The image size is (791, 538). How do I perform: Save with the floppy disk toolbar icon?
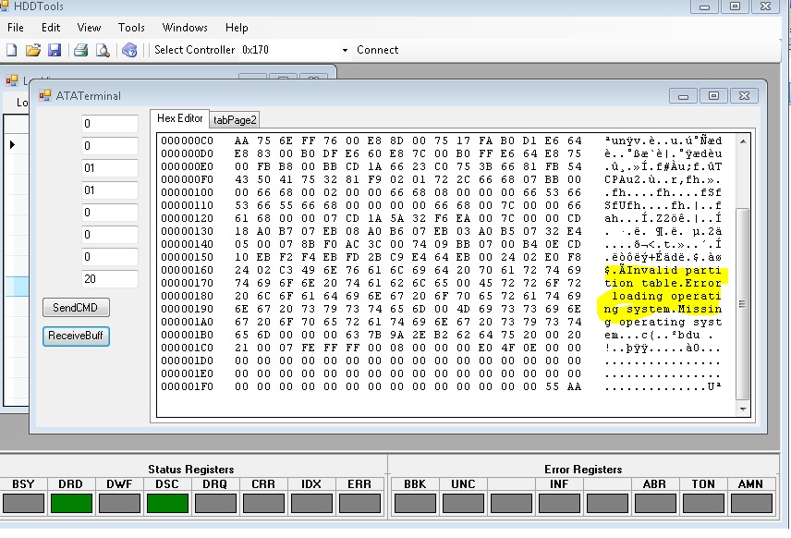(55, 50)
